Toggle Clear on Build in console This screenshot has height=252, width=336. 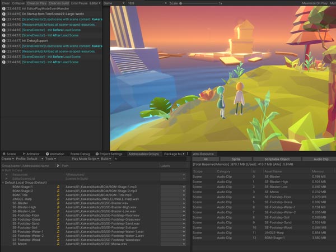[58, 3]
